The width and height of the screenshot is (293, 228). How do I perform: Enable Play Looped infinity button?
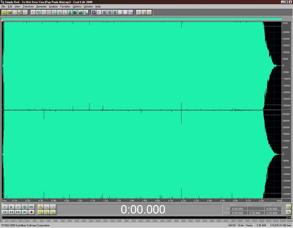(x=31, y=207)
